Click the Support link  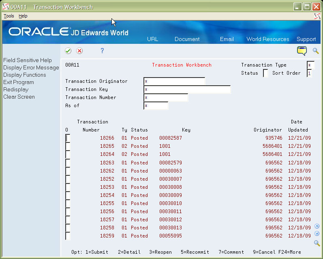pos(306,39)
